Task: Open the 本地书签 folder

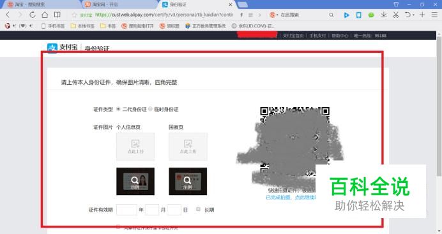Action: pos(82,26)
